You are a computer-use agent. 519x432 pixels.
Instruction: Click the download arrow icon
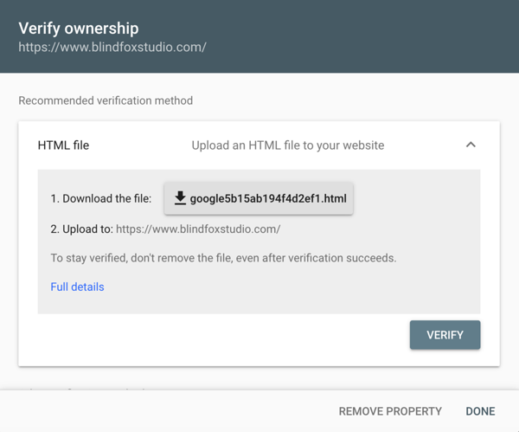pos(180,198)
